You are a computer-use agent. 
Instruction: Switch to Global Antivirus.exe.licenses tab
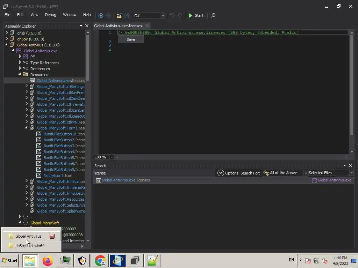(x=118, y=26)
